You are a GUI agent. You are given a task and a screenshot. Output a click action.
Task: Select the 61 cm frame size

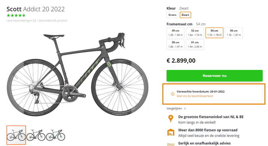click(195, 45)
